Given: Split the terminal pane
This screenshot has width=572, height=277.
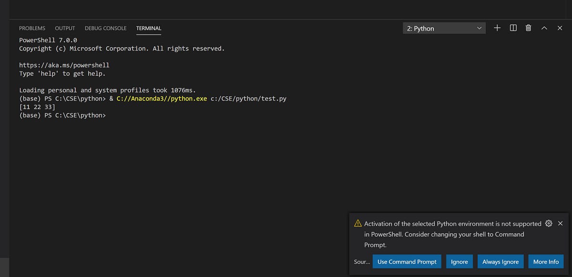Looking at the screenshot, I should coord(512,28).
